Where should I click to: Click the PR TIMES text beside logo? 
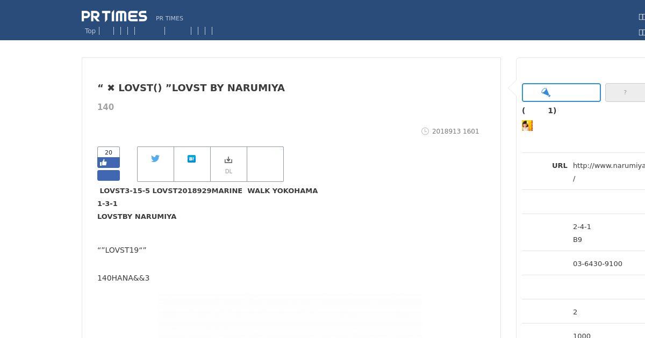[169, 18]
